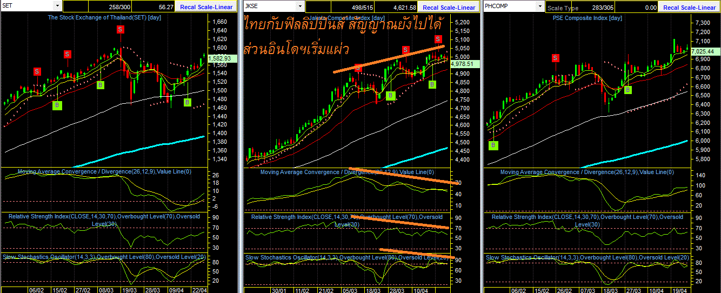Select the MACD indicator label in PHCOMP panel
Screen dimensions: 721x293
pos(587,172)
